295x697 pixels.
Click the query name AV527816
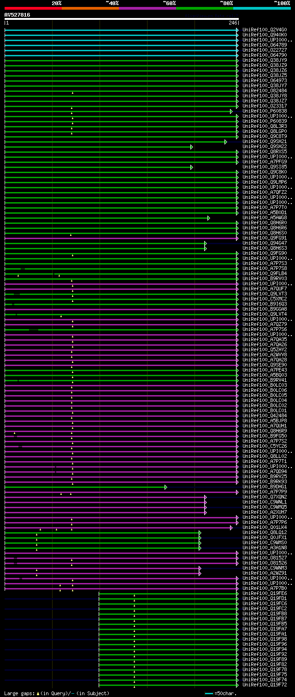(18, 15)
